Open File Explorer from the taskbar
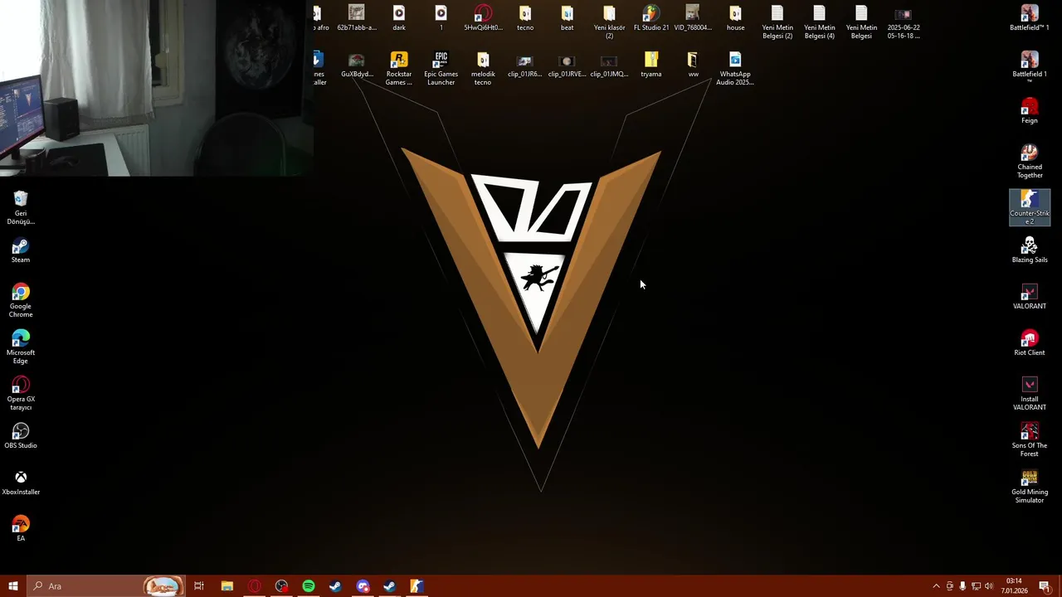The height and width of the screenshot is (597, 1062). (x=227, y=586)
